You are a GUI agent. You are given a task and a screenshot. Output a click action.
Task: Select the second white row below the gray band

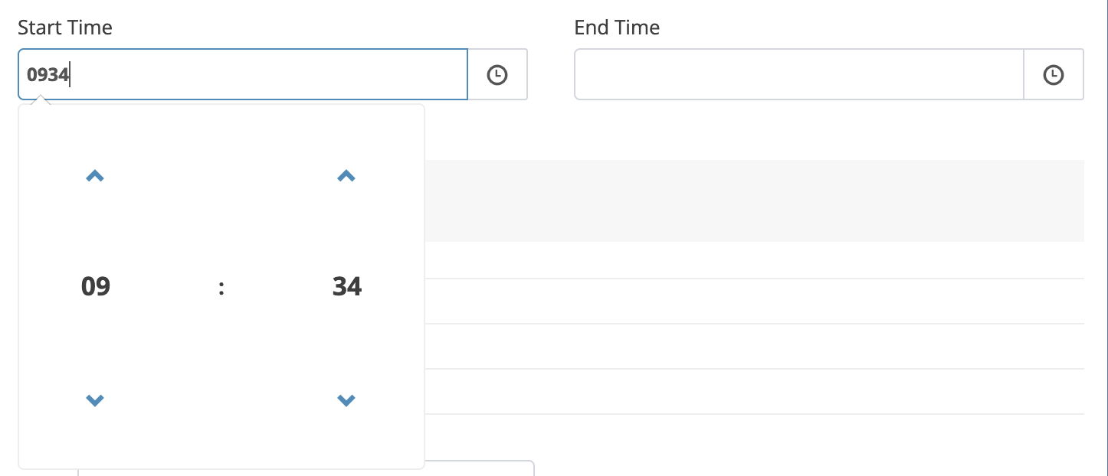[x=754, y=301]
